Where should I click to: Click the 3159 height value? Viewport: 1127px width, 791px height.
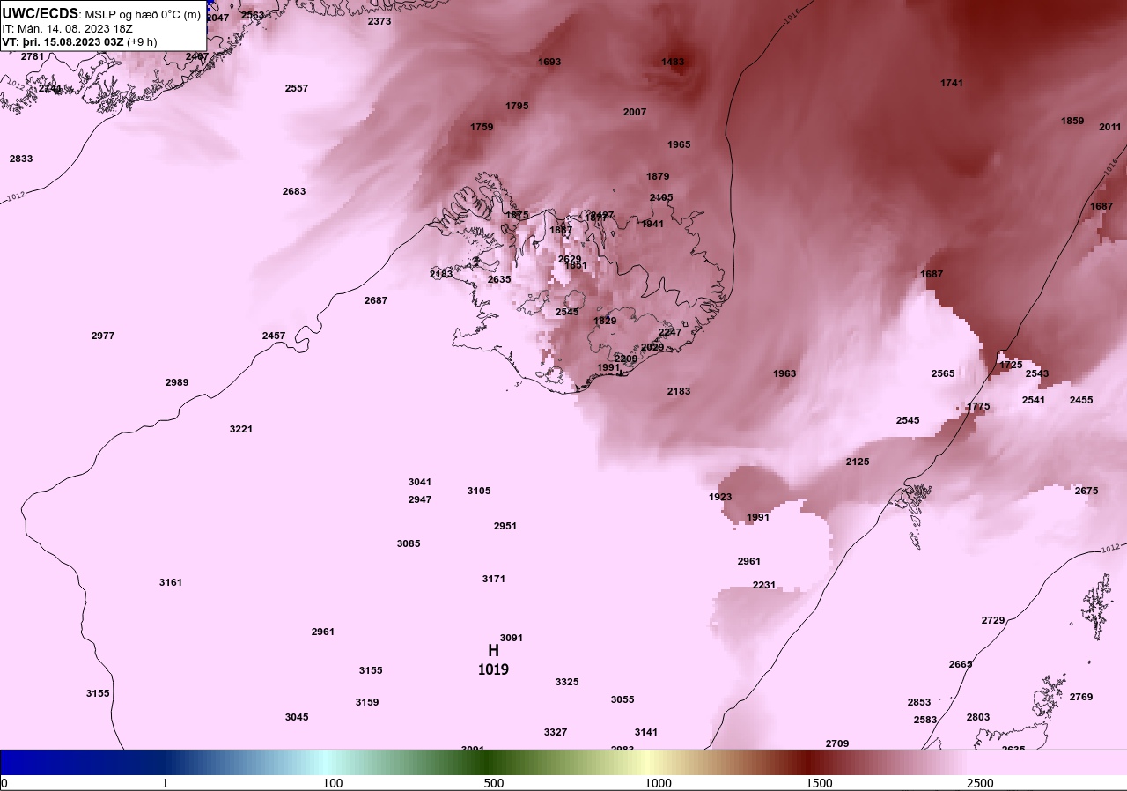click(367, 702)
